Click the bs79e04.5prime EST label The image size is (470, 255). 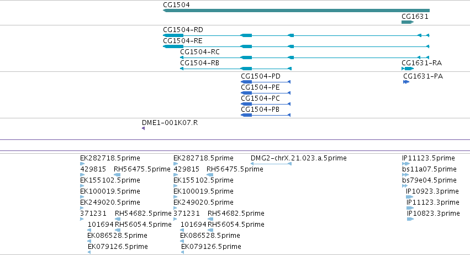click(429, 180)
